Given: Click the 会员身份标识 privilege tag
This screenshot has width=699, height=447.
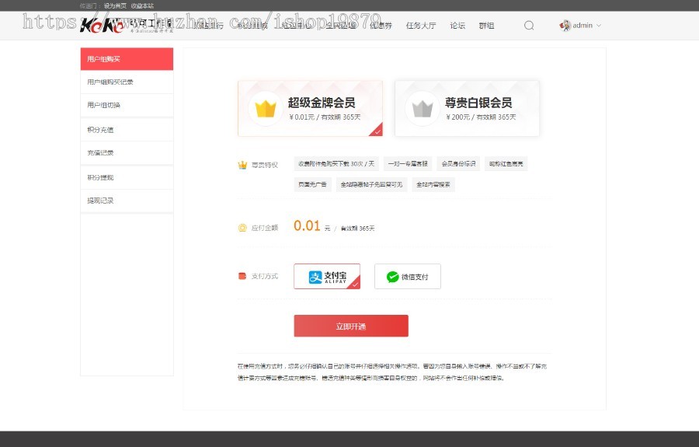Looking at the screenshot, I should click(x=458, y=164).
